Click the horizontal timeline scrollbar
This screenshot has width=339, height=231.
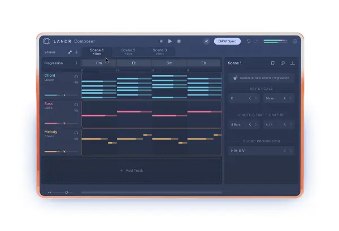click(x=151, y=193)
